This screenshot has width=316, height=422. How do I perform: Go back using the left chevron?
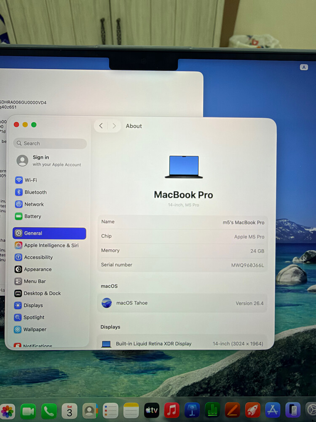coord(101,126)
